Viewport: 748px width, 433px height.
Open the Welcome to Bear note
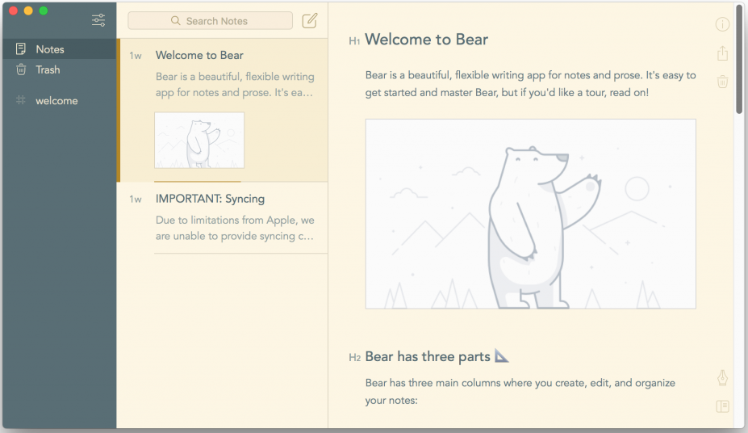[223, 110]
